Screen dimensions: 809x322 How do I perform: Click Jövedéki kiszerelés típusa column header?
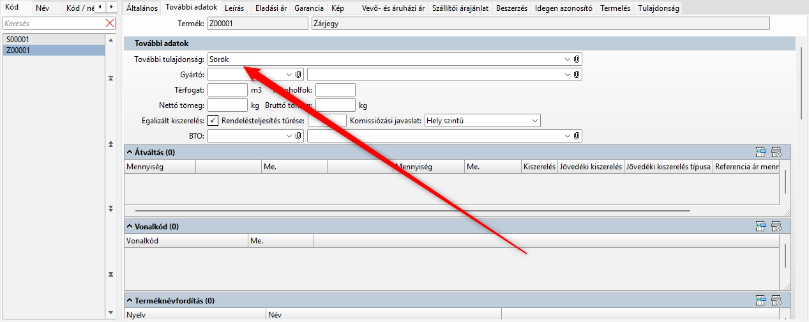[x=669, y=167]
